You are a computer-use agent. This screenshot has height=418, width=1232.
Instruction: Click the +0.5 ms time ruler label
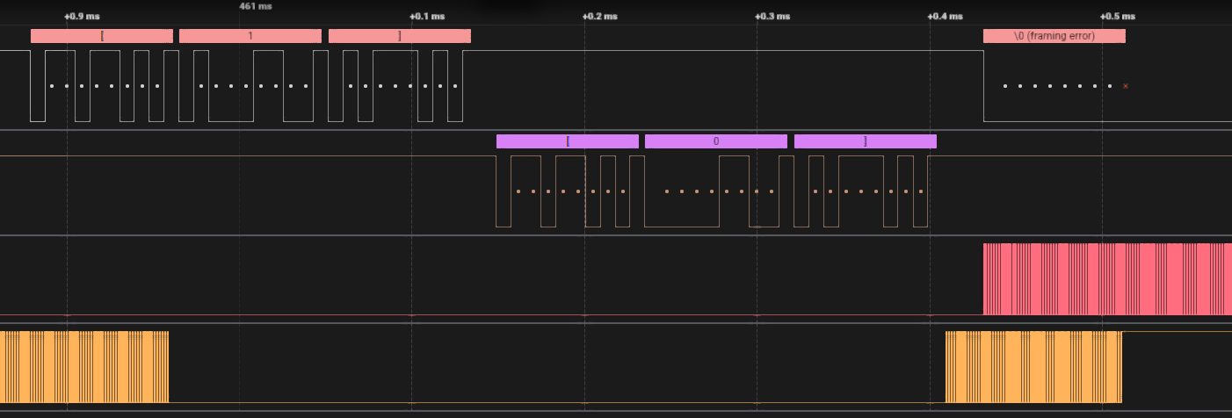1118,17
